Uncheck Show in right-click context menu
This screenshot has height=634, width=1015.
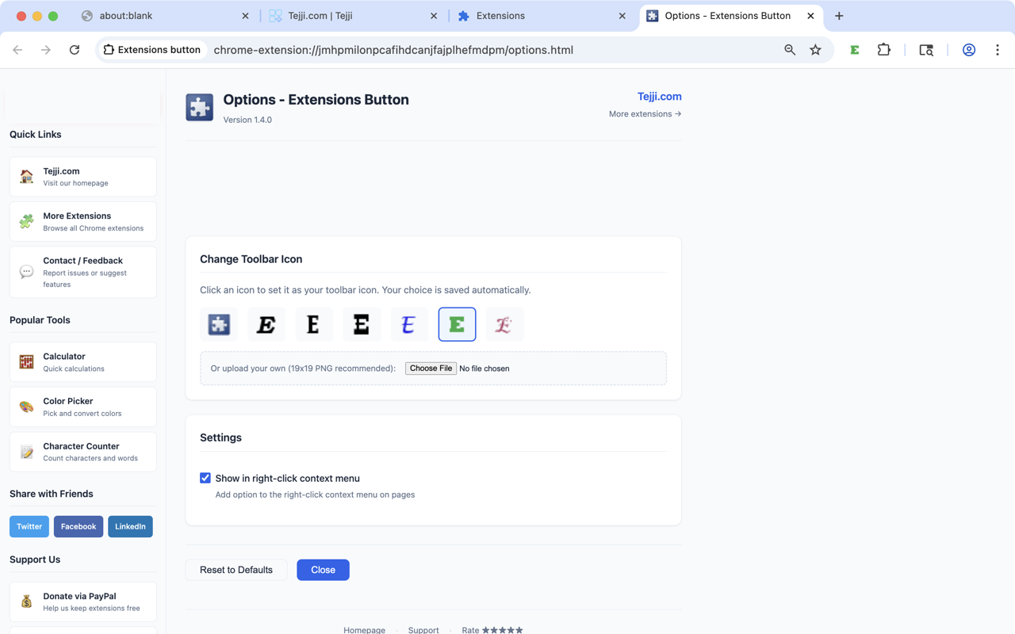[205, 478]
